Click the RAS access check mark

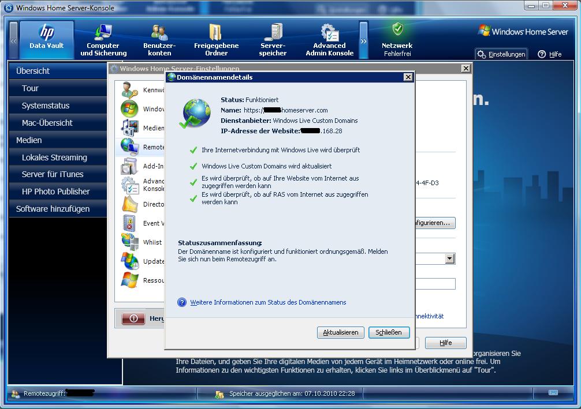(x=193, y=198)
